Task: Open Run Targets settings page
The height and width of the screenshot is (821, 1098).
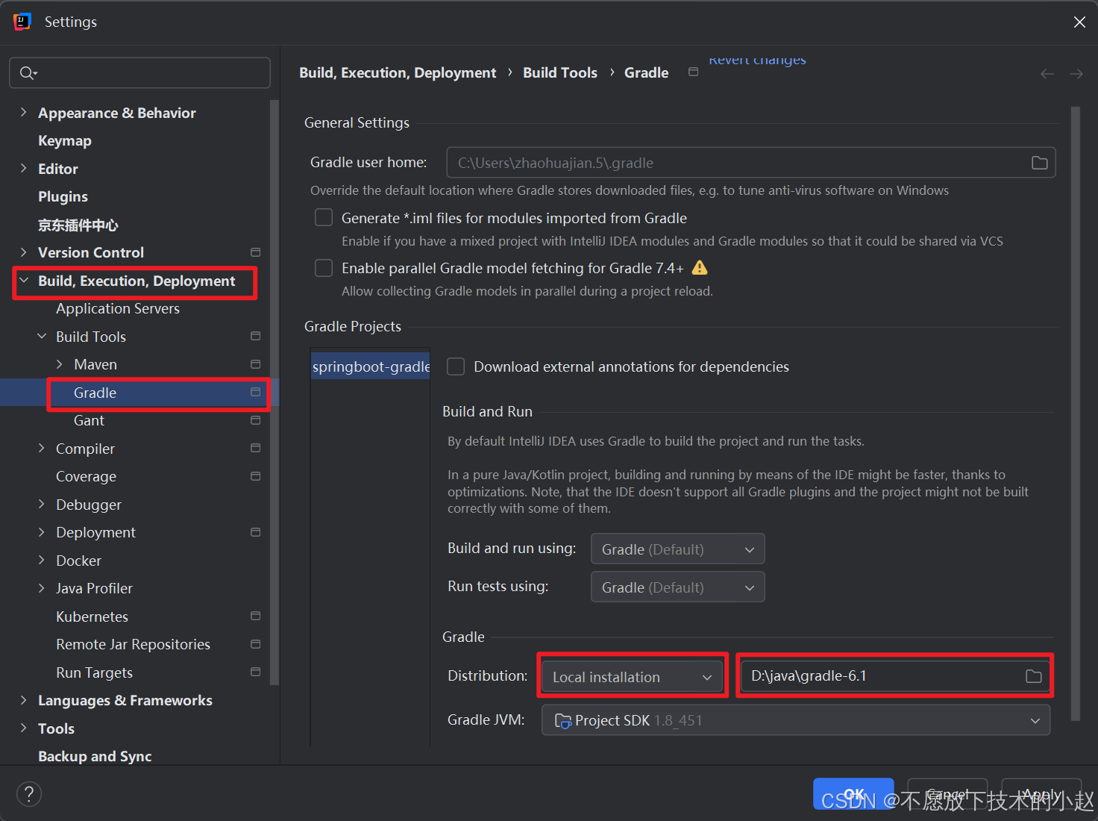Action: pyautogui.click(x=94, y=672)
